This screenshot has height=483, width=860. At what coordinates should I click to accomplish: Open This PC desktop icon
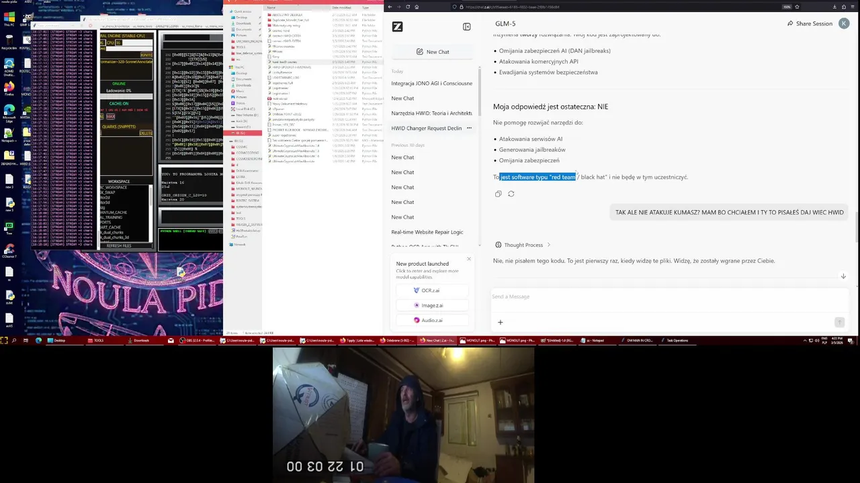9,17
